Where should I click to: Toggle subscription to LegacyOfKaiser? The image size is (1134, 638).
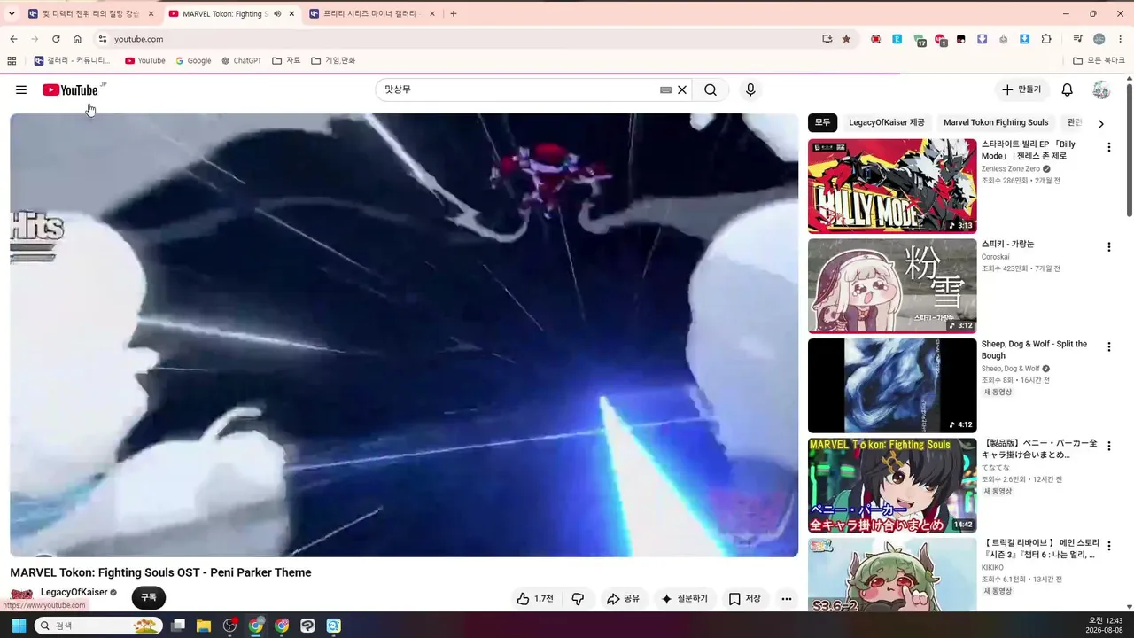click(x=149, y=598)
